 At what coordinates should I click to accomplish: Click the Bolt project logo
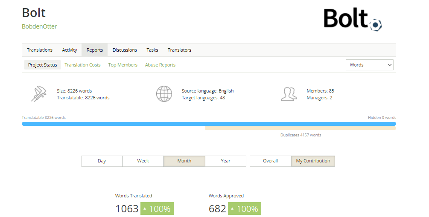coord(353,19)
